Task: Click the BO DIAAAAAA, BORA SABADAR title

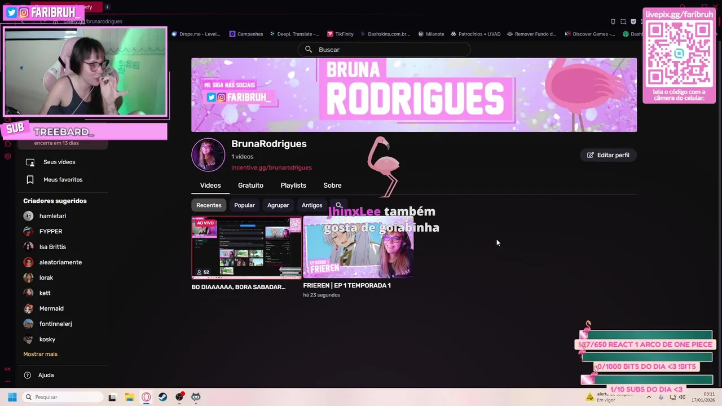Action: [x=239, y=287]
